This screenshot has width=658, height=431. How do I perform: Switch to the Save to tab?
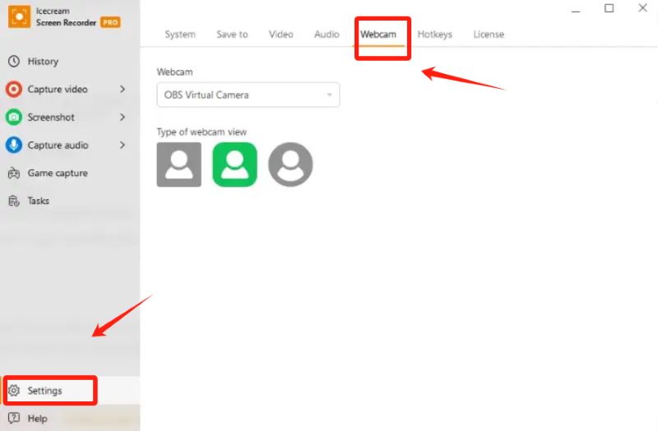(x=232, y=35)
